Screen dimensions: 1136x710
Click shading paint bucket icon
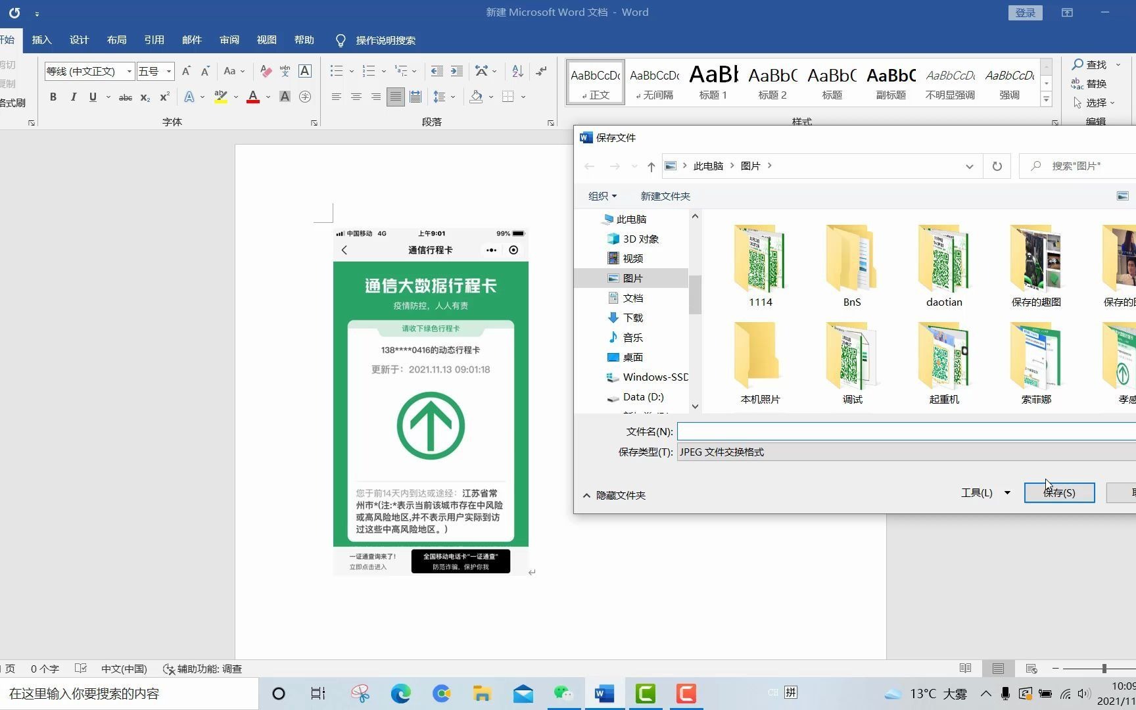477,97
